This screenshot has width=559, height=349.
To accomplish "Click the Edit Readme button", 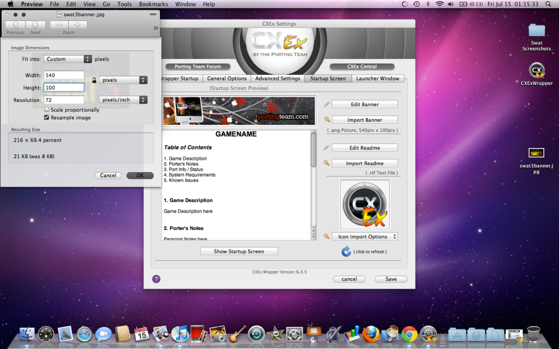I will pos(365,148).
